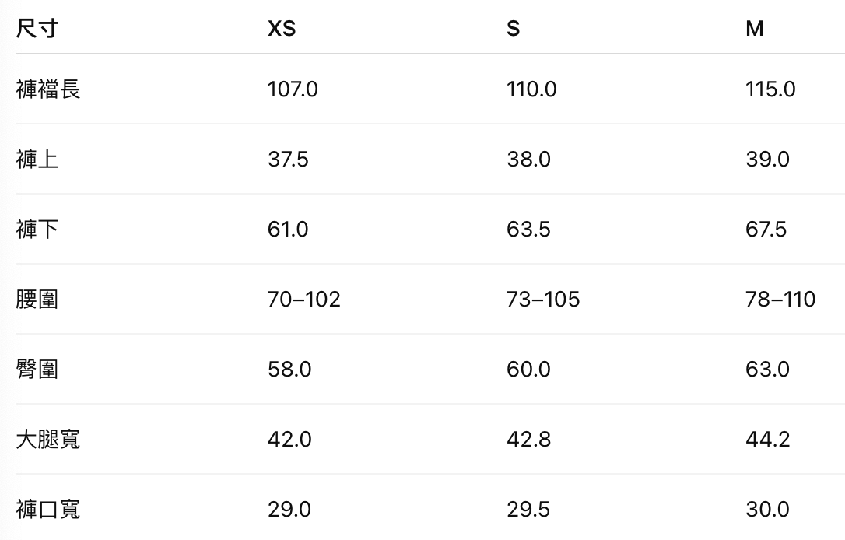The width and height of the screenshot is (845, 540).
Task: Select the 115.0 value under M
Action: [770, 89]
